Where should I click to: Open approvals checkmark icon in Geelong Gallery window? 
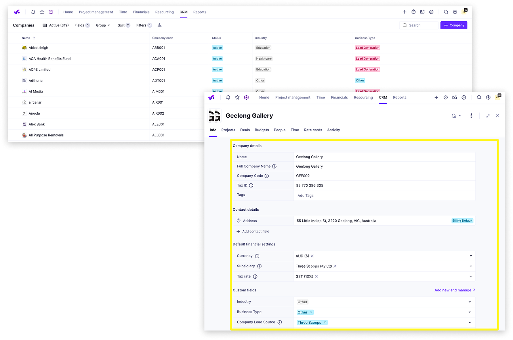click(464, 97)
